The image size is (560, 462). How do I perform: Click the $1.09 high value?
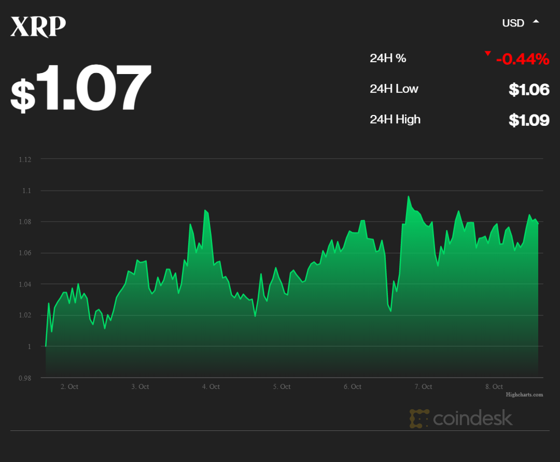(x=529, y=120)
